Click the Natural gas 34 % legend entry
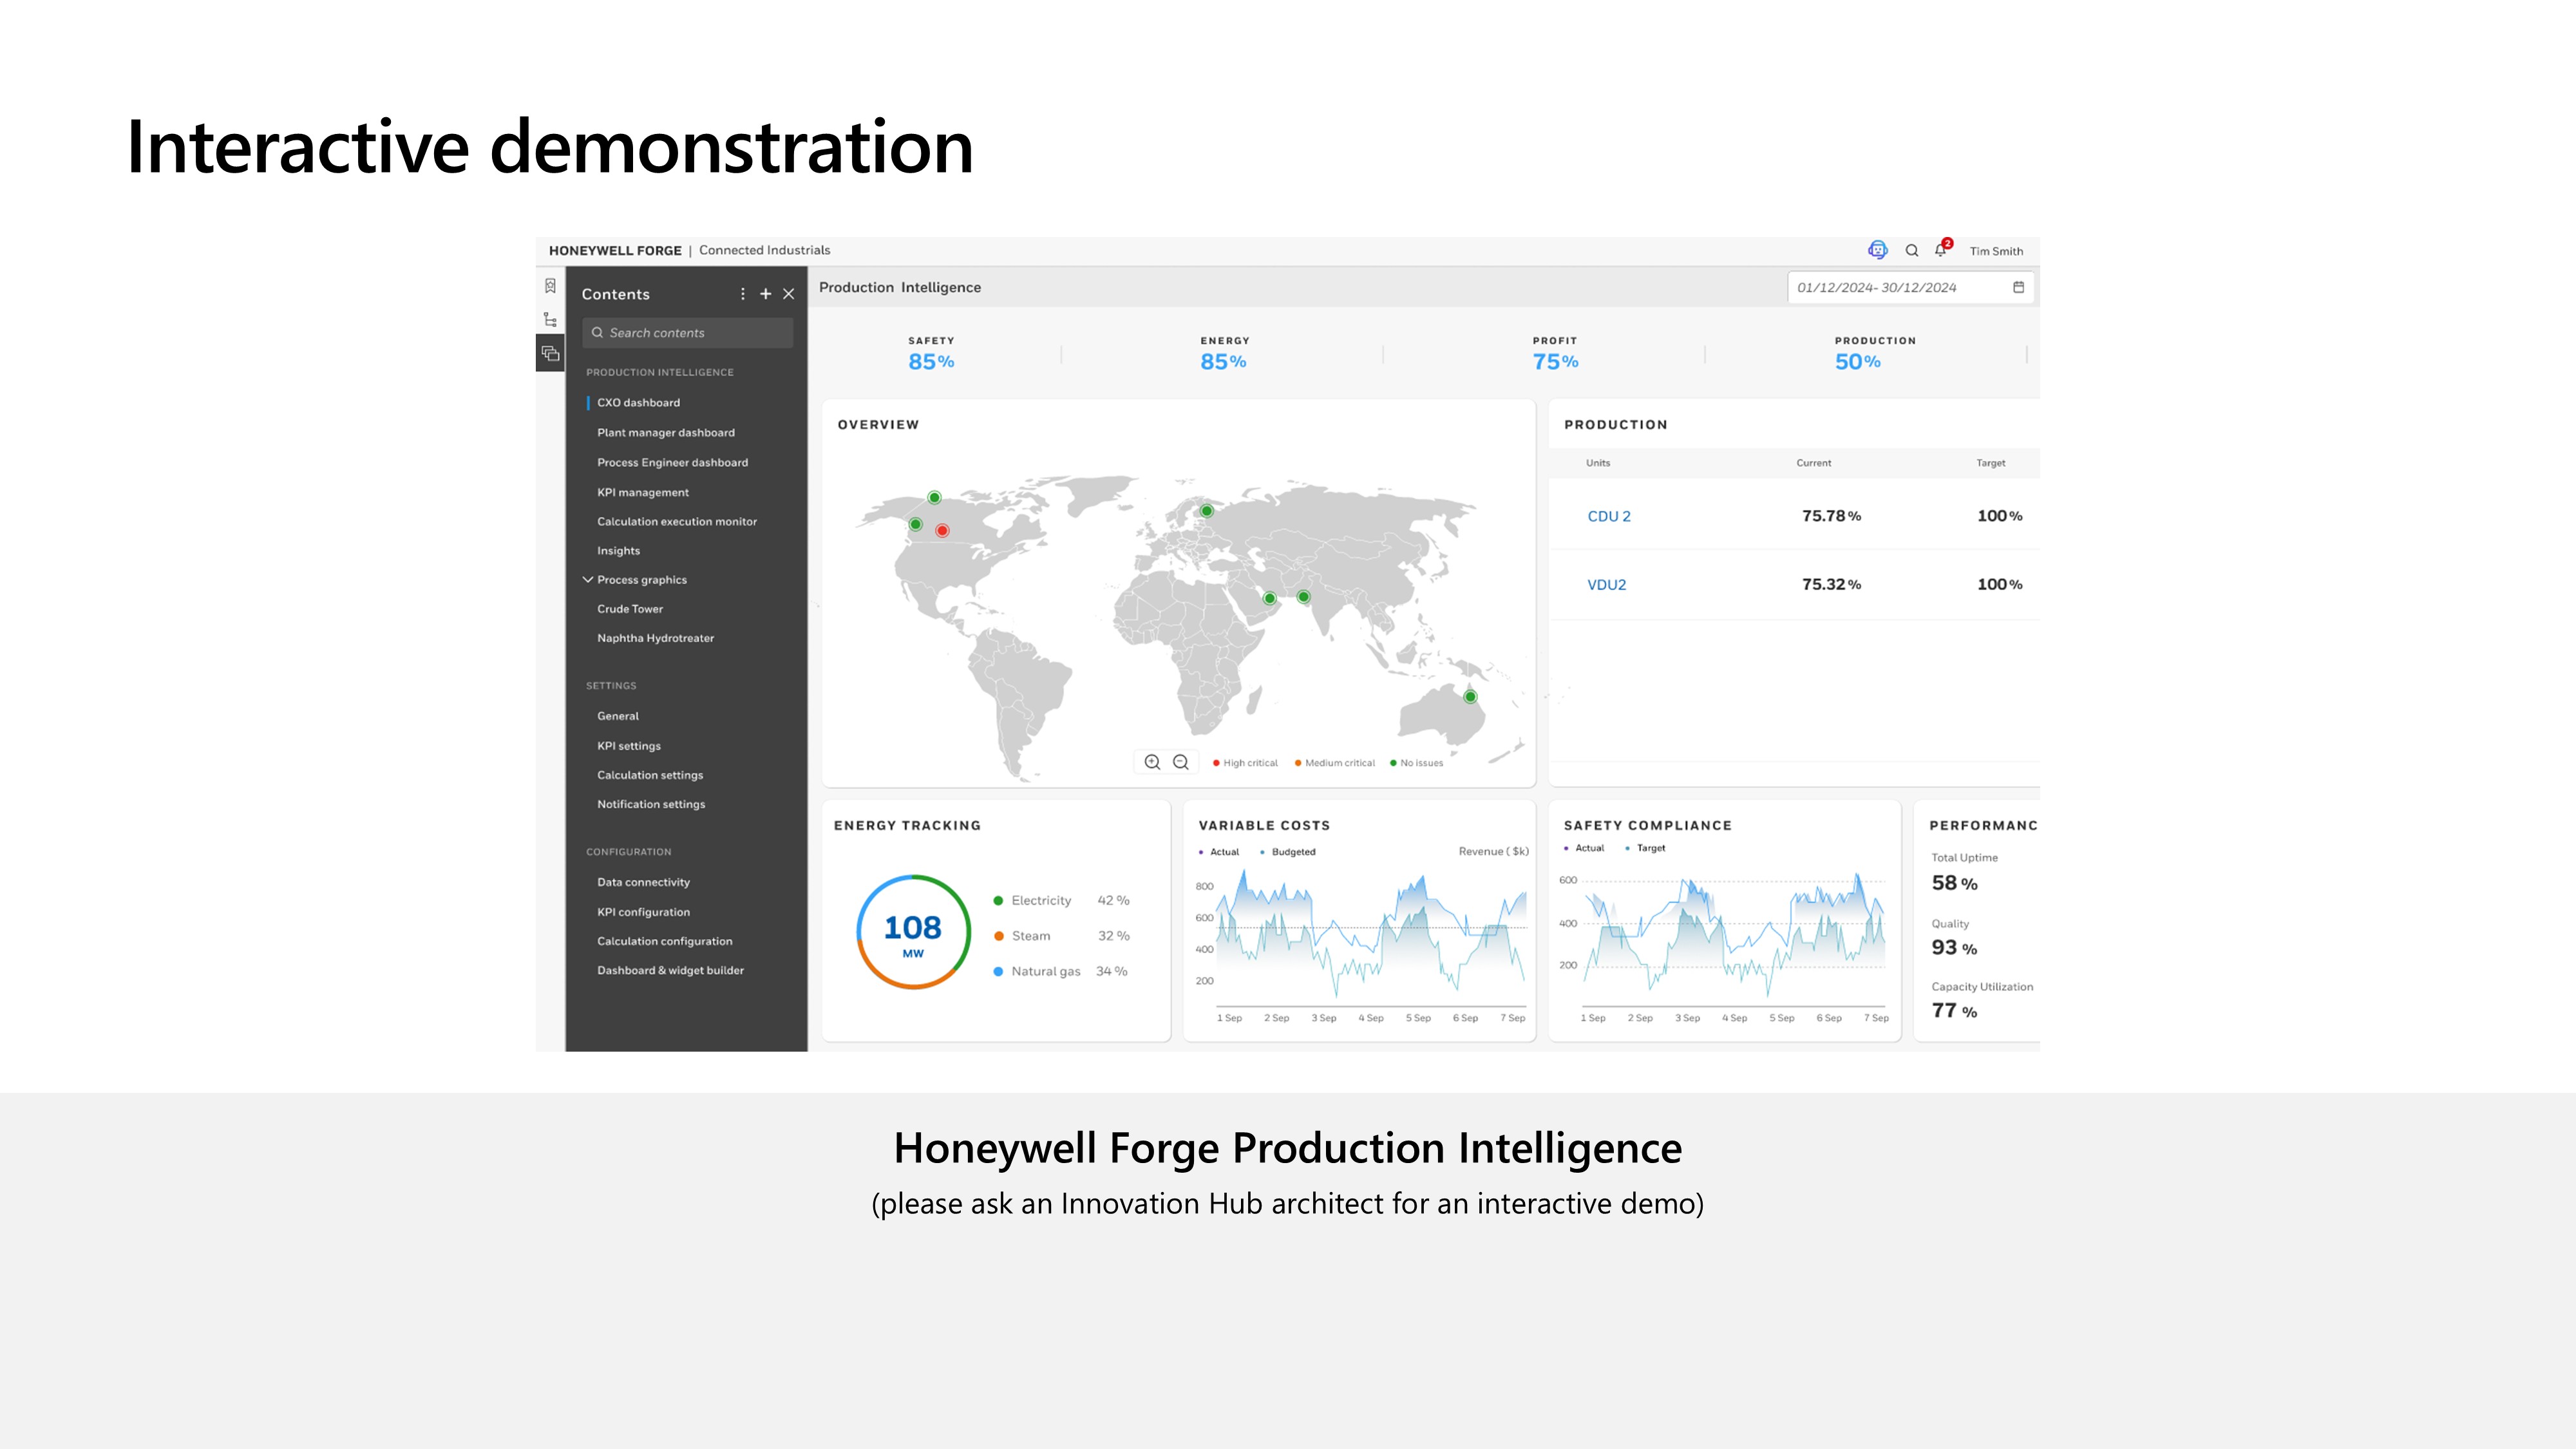 1060,971
